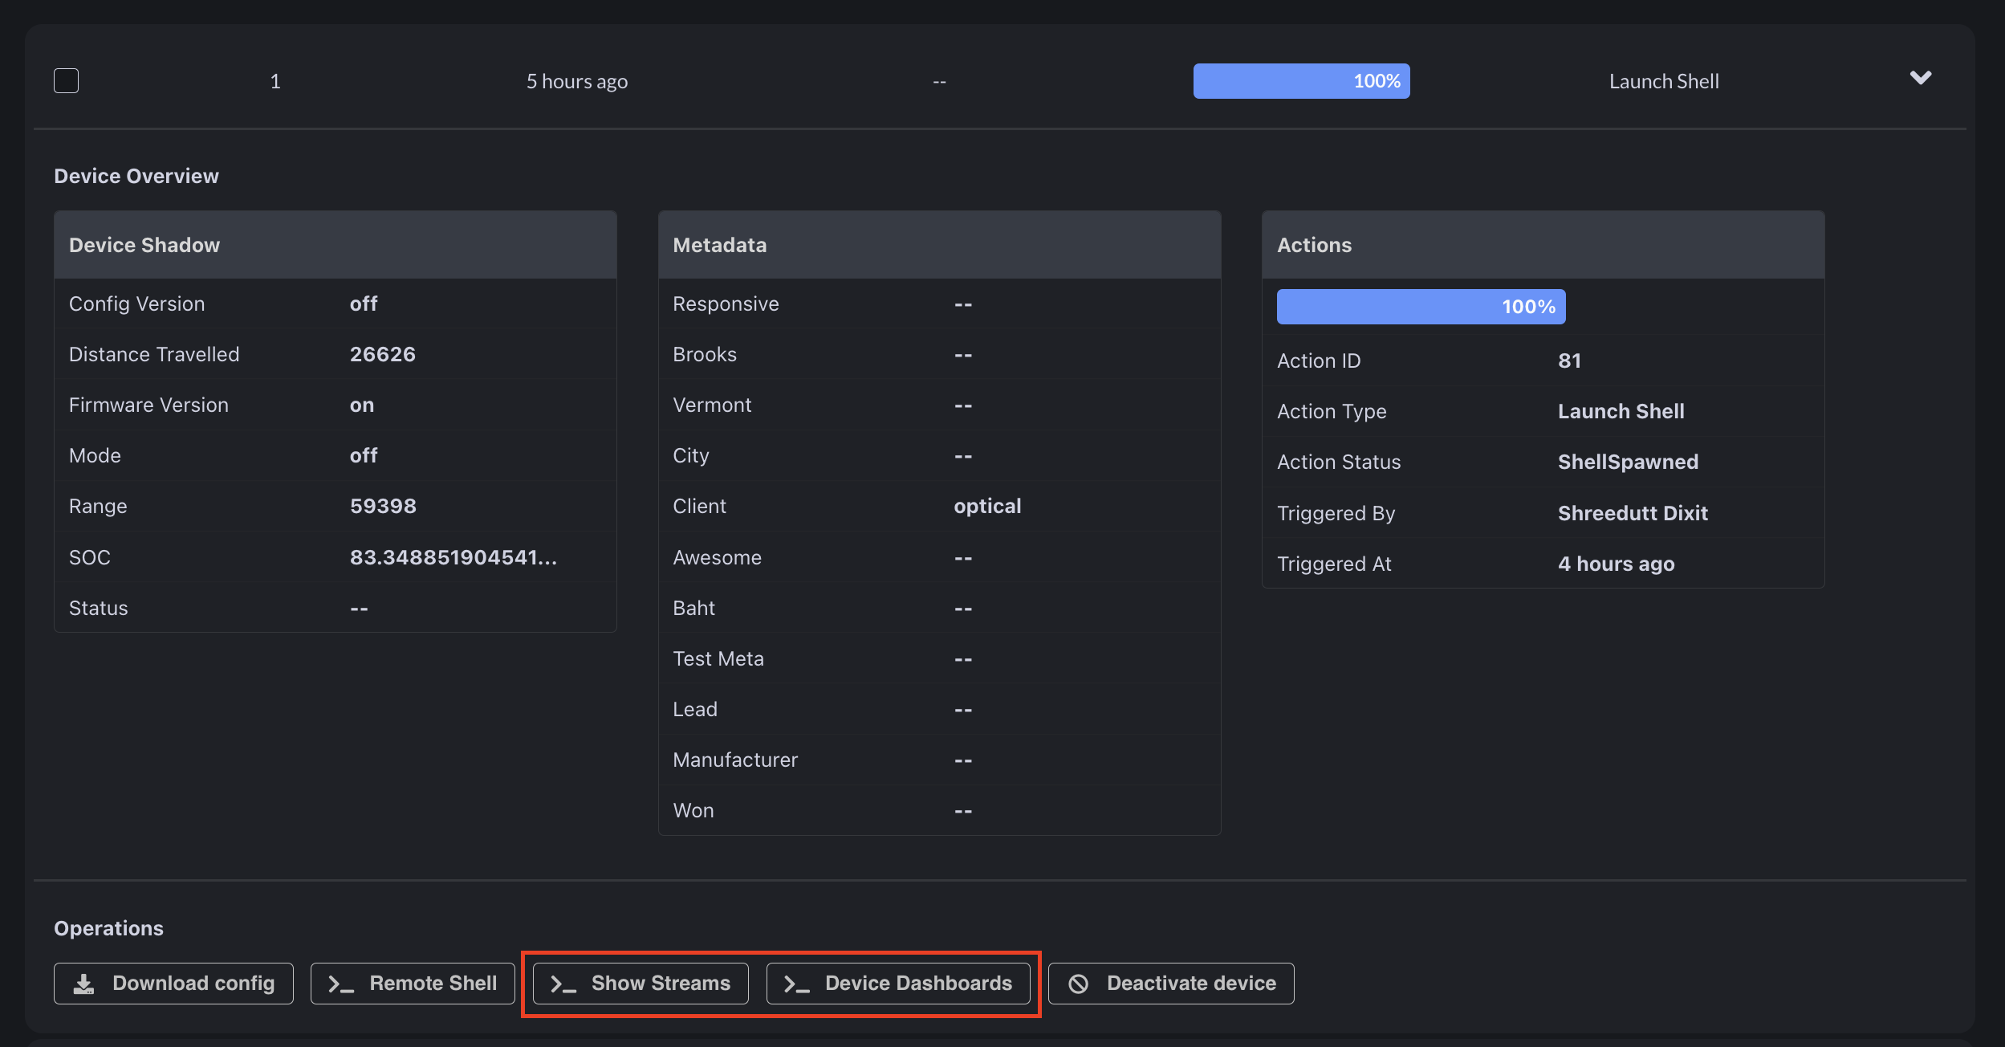
Task: Collapse the device row with chevron
Action: pyautogui.click(x=1920, y=78)
